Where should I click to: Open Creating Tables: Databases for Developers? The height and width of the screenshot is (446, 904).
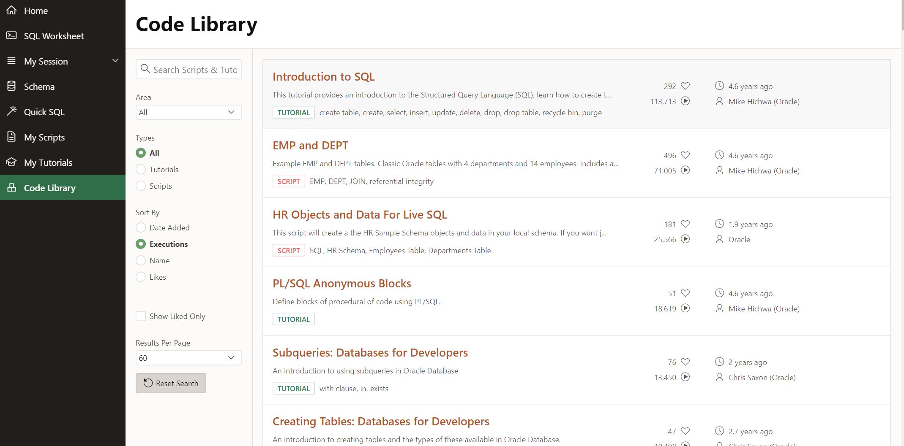[x=381, y=422]
